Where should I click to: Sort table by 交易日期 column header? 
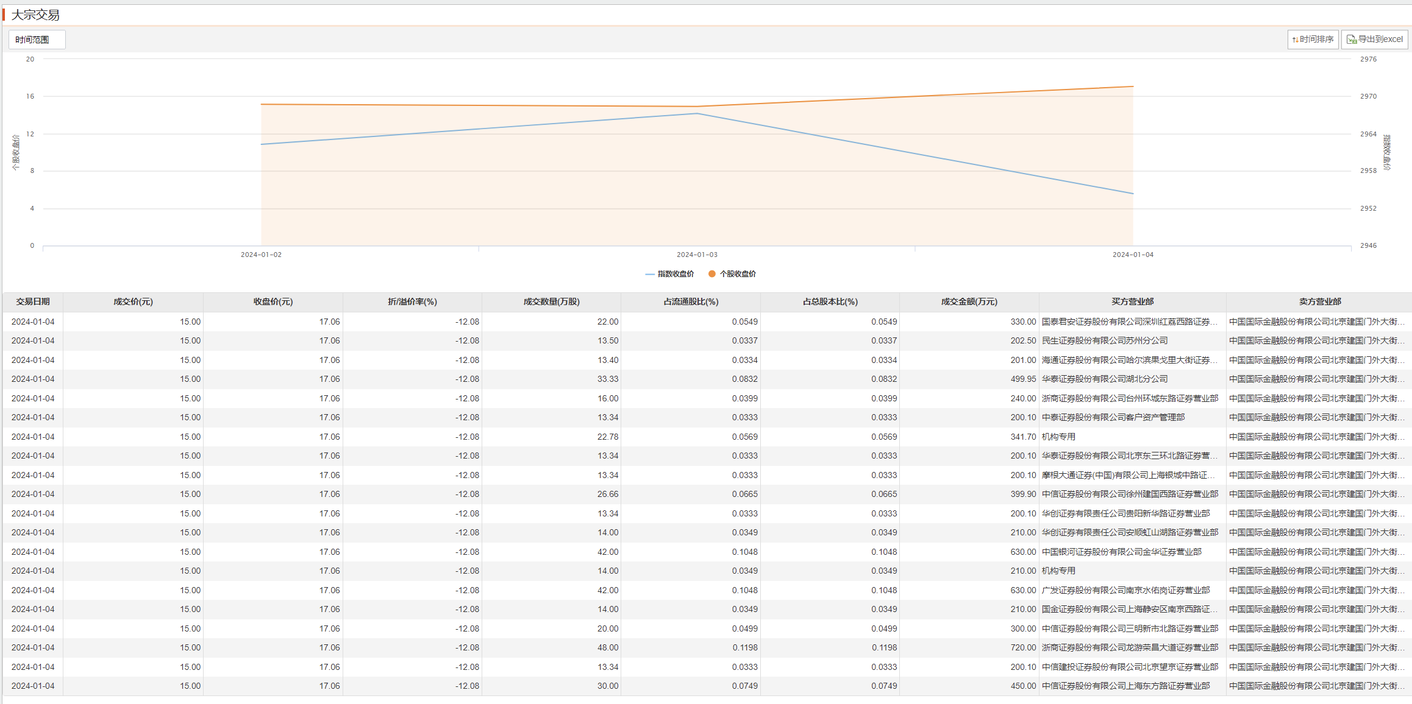[33, 302]
